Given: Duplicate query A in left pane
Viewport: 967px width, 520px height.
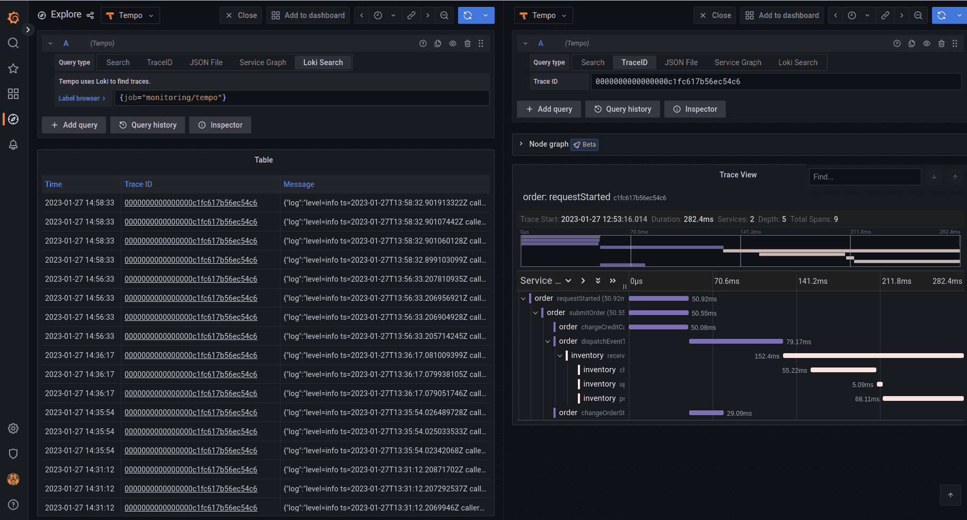Looking at the screenshot, I should pos(438,43).
